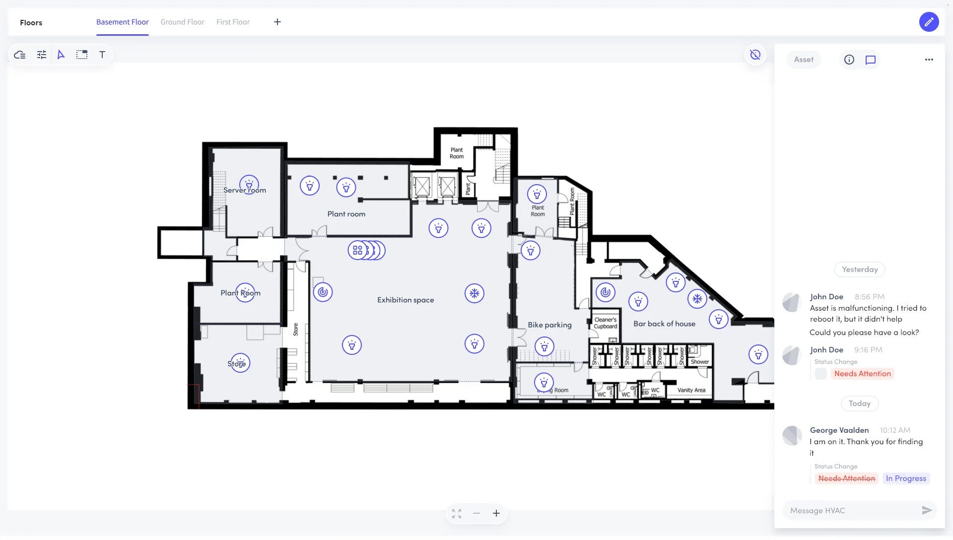
Task: Select the spiral asset in Exhibition space
Action: pos(323,292)
